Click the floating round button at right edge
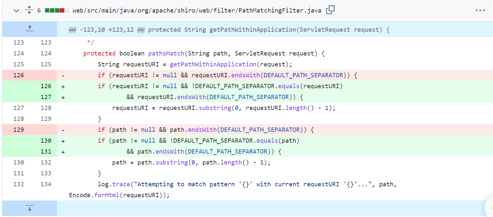Screen dimensions: 493x217 tap(490, 207)
